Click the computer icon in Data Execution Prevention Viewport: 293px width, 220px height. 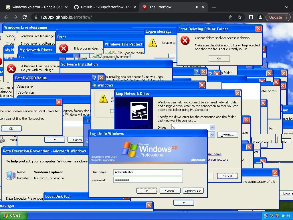coord(11,176)
